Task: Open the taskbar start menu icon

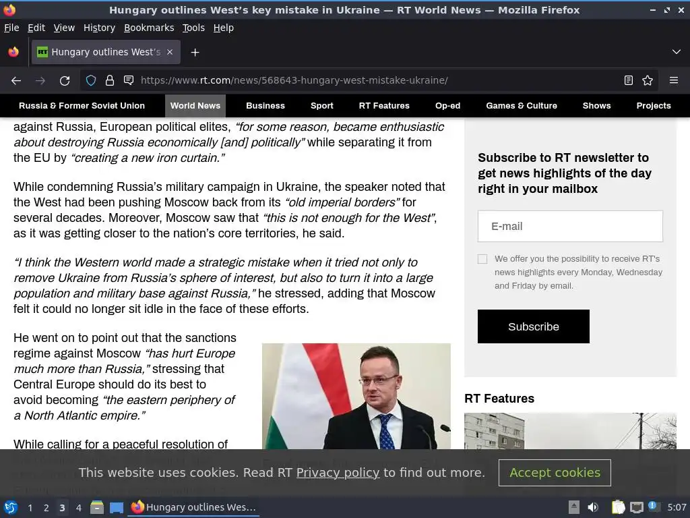Action: [x=11, y=507]
